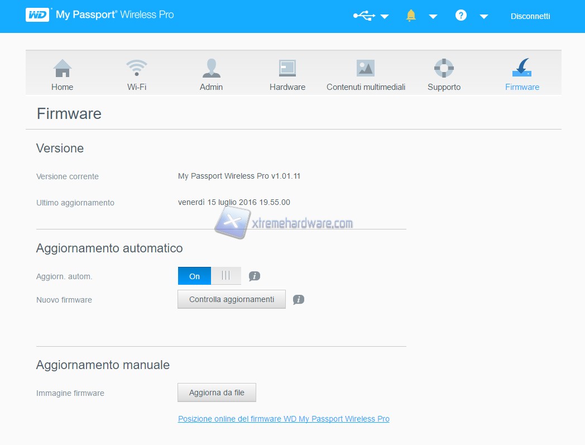The image size is (585, 445).
Task: Click the USB status icon
Action: 364,16
